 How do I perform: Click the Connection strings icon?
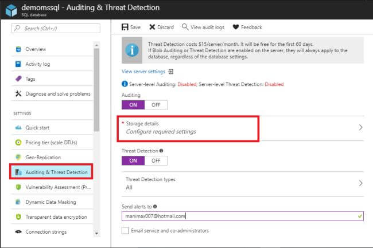point(18,231)
